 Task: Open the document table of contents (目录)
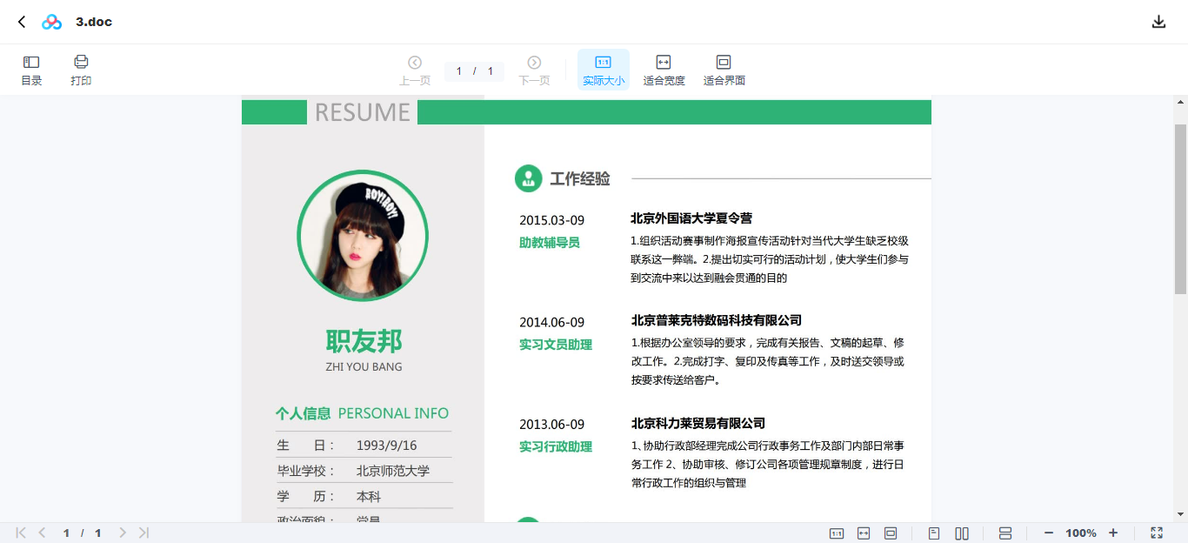tap(30, 69)
